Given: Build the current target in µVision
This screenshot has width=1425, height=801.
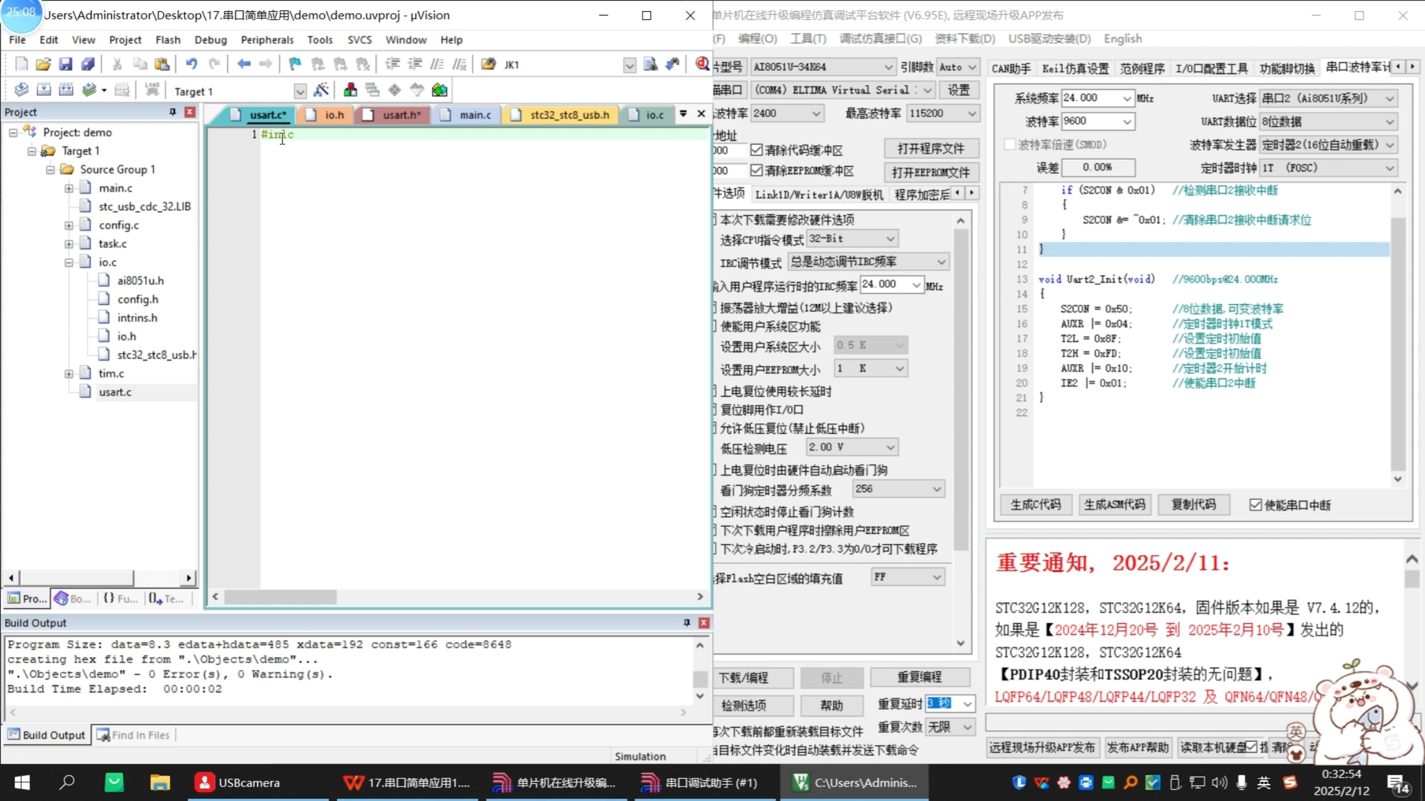Looking at the screenshot, I should [x=43, y=89].
